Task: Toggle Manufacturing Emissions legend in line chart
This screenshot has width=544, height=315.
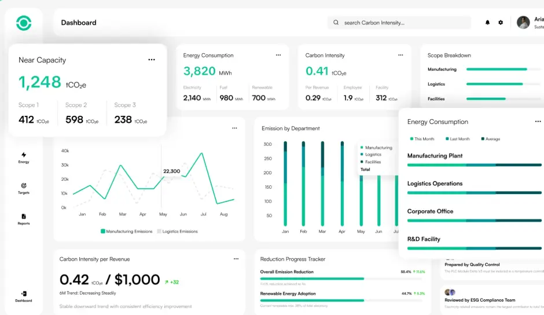Action: pos(126,231)
